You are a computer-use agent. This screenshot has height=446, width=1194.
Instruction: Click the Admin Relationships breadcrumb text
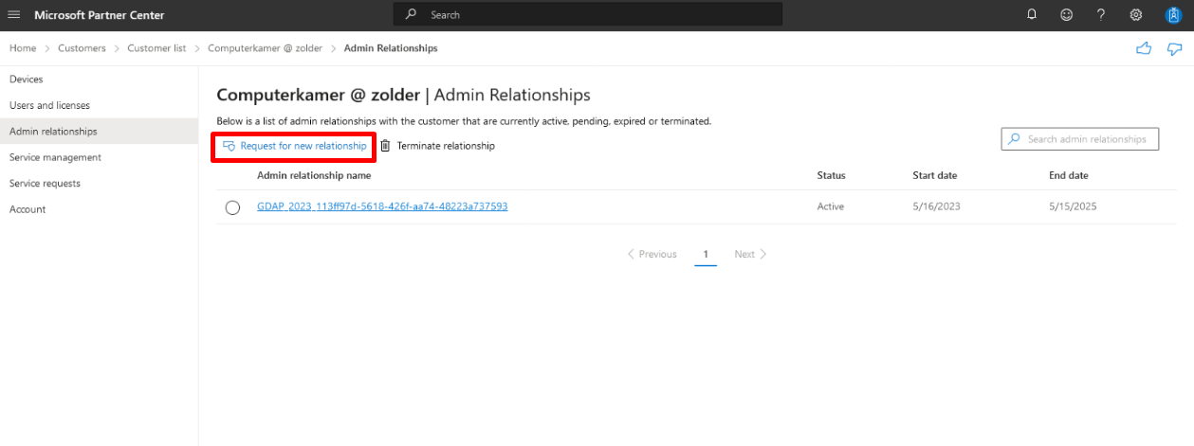(x=391, y=48)
